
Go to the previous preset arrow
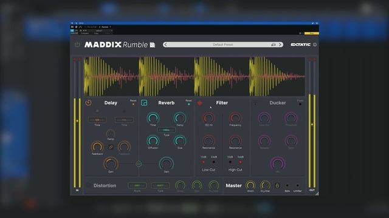coord(165,44)
